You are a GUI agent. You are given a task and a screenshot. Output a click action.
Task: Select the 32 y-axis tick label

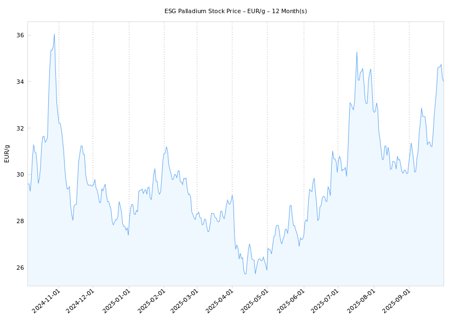click(x=20, y=128)
